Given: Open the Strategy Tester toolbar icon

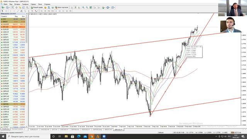Looking at the screenshot, I should tap(27, 7).
